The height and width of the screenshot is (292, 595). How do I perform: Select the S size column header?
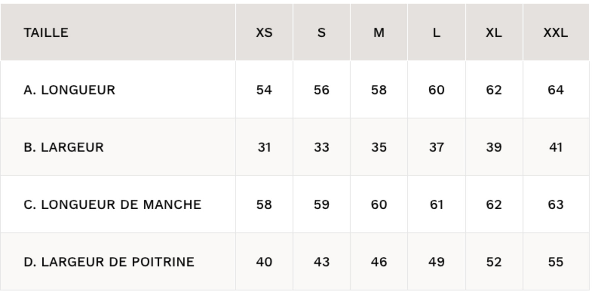321,33
